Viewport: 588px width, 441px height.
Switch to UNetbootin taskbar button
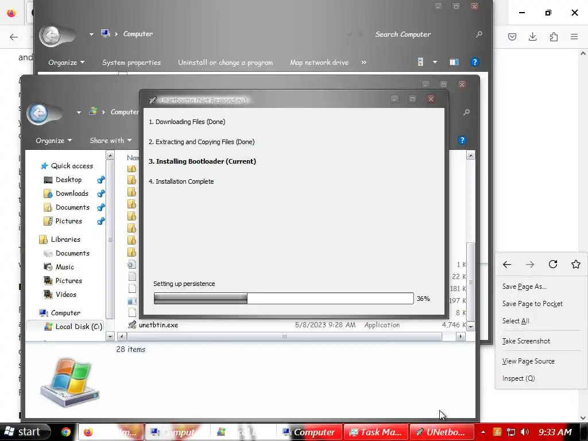pos(442,432)
